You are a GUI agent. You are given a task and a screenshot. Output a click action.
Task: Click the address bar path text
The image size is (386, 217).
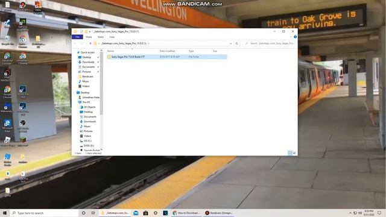(124, 43)
